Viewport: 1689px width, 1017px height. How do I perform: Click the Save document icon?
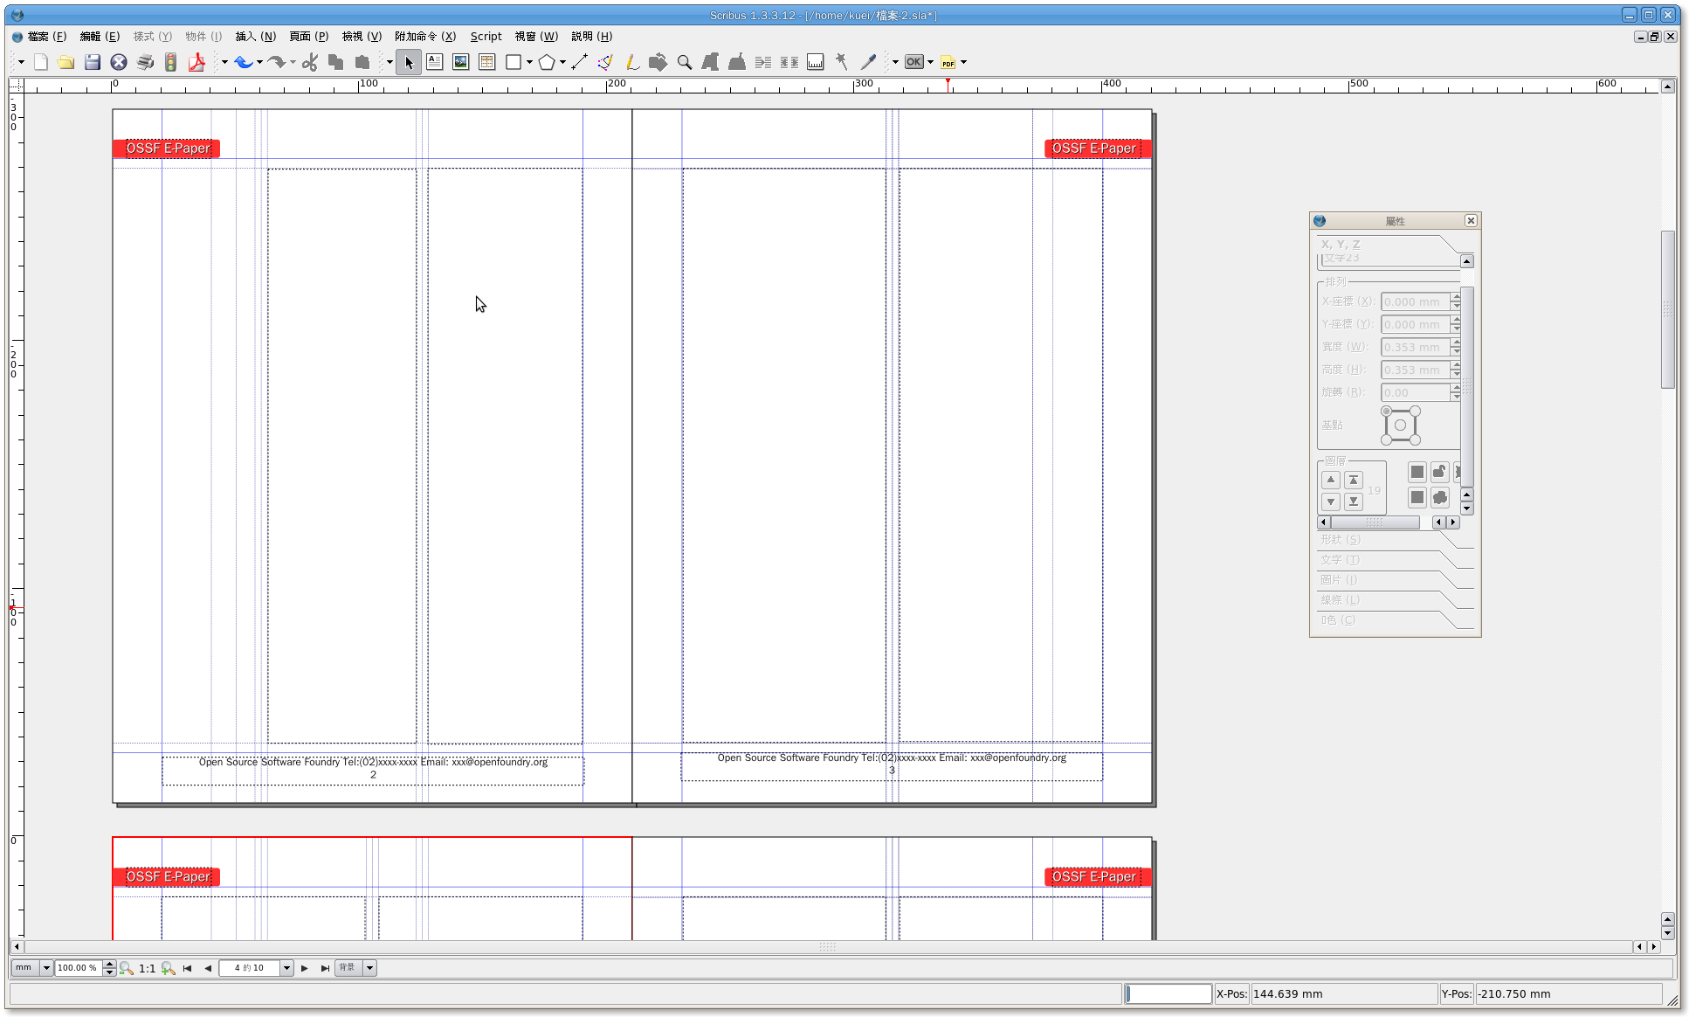coord(93,62)
